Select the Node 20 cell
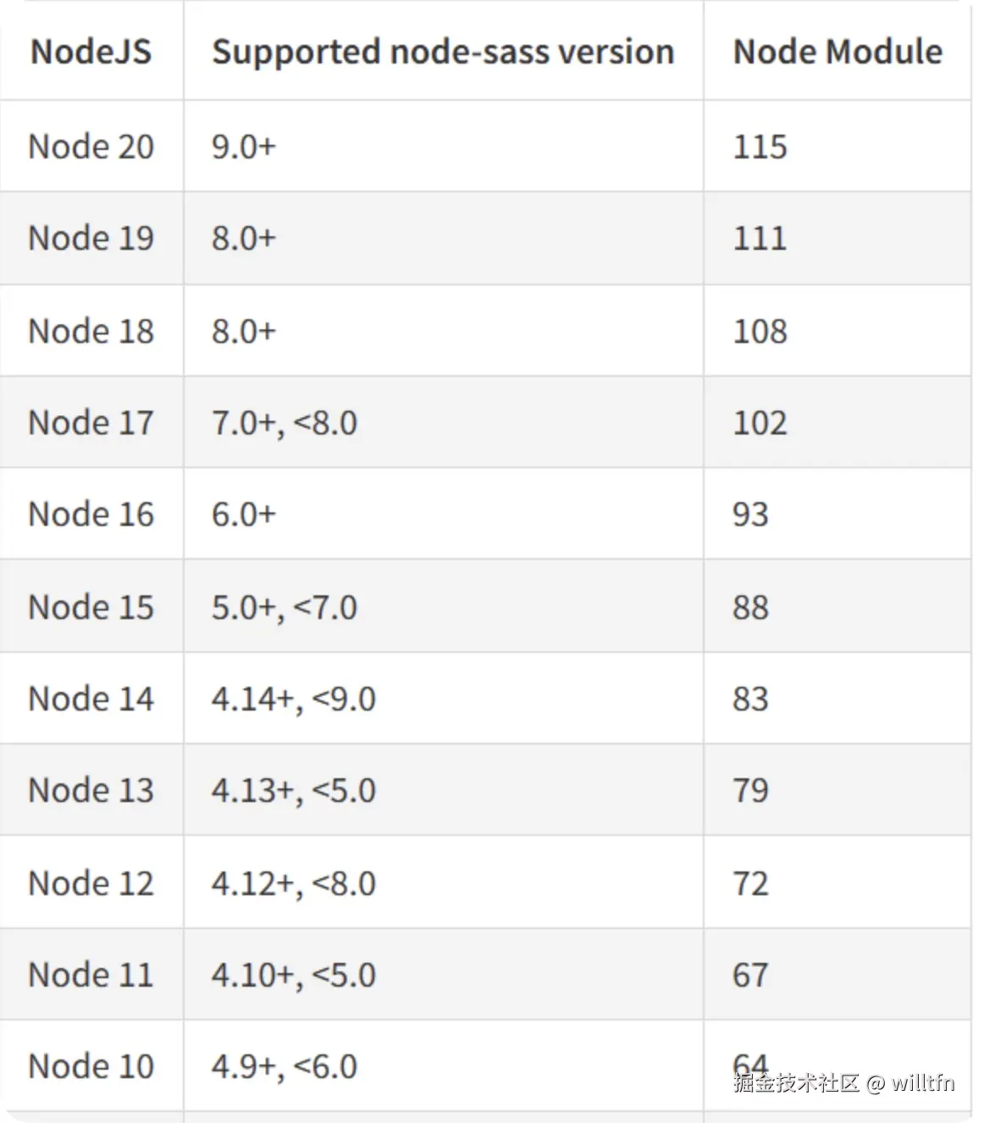 click(x=91, y=147)
